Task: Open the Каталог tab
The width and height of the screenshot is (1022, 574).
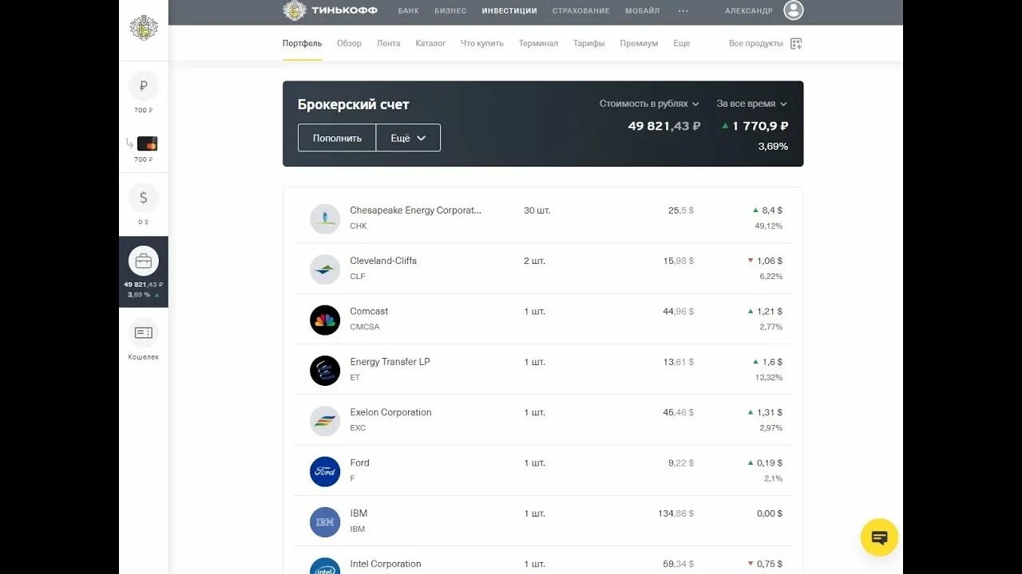Action: [430, 43]
